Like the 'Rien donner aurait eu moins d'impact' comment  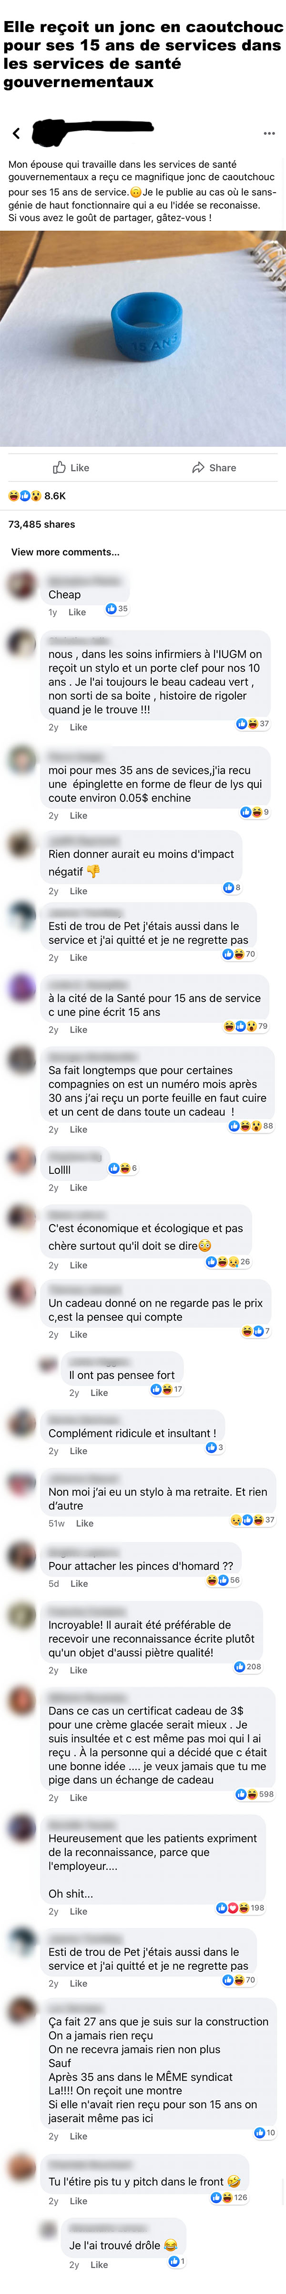tap(78, 891)
